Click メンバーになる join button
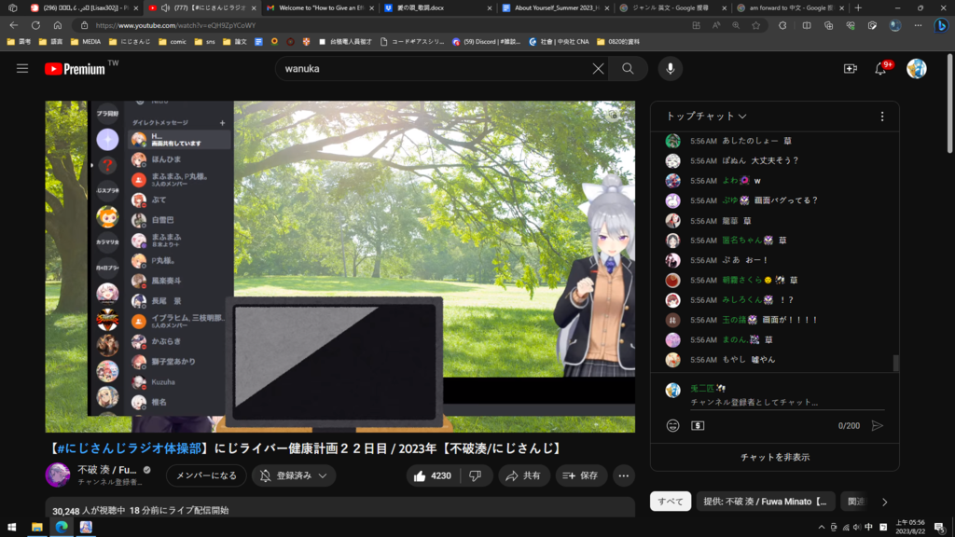 pos(206,475)
